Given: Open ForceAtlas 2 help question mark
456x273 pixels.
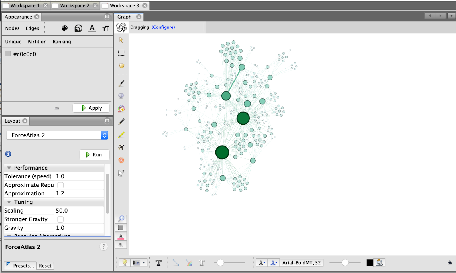Looking at the screenshot, I should (104, 246).
